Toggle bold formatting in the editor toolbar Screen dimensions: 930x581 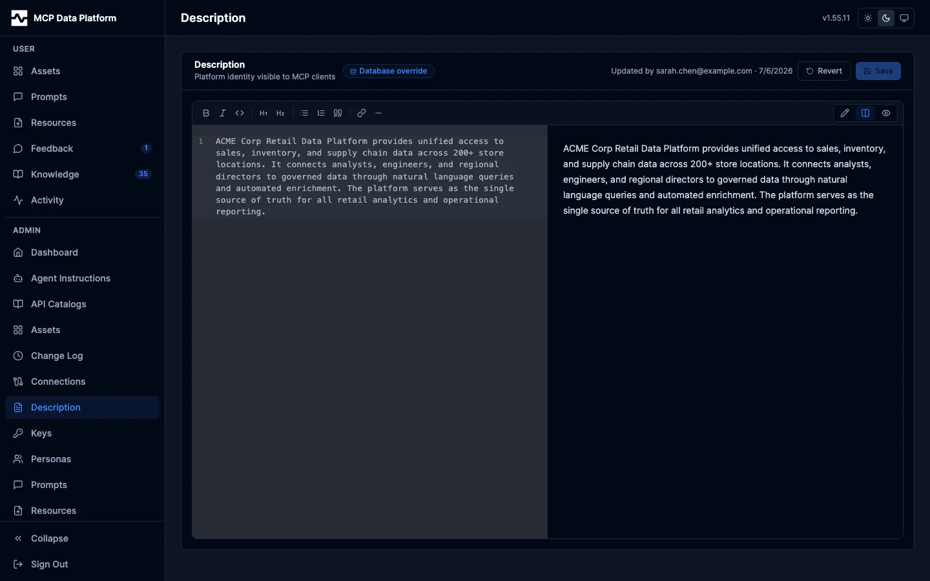pyautogui.click(x=206, y=113)
